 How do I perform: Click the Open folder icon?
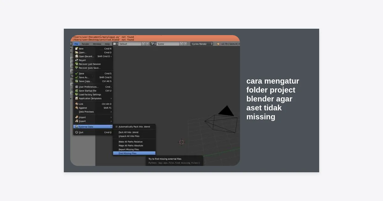[x=77, y=53]
